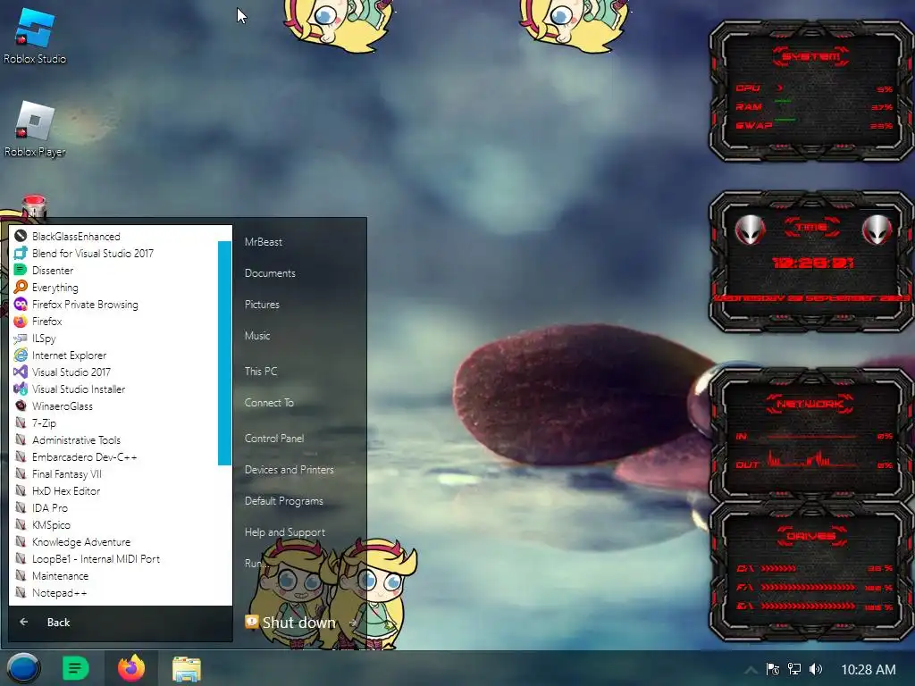Screen dimensions: 915x686
Task: Click the SYSTEM monitor widget title
Action: [810, 56]
